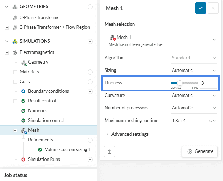This screenshot has height=181, width=223.
Task: Add a new coil with the plus icon
Action: (x=90, y=82)
